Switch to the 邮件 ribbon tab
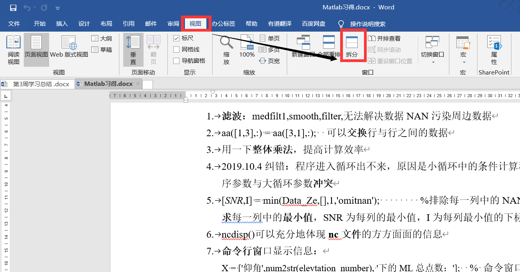This screenshot has height=272, width=520. [151, 24]
